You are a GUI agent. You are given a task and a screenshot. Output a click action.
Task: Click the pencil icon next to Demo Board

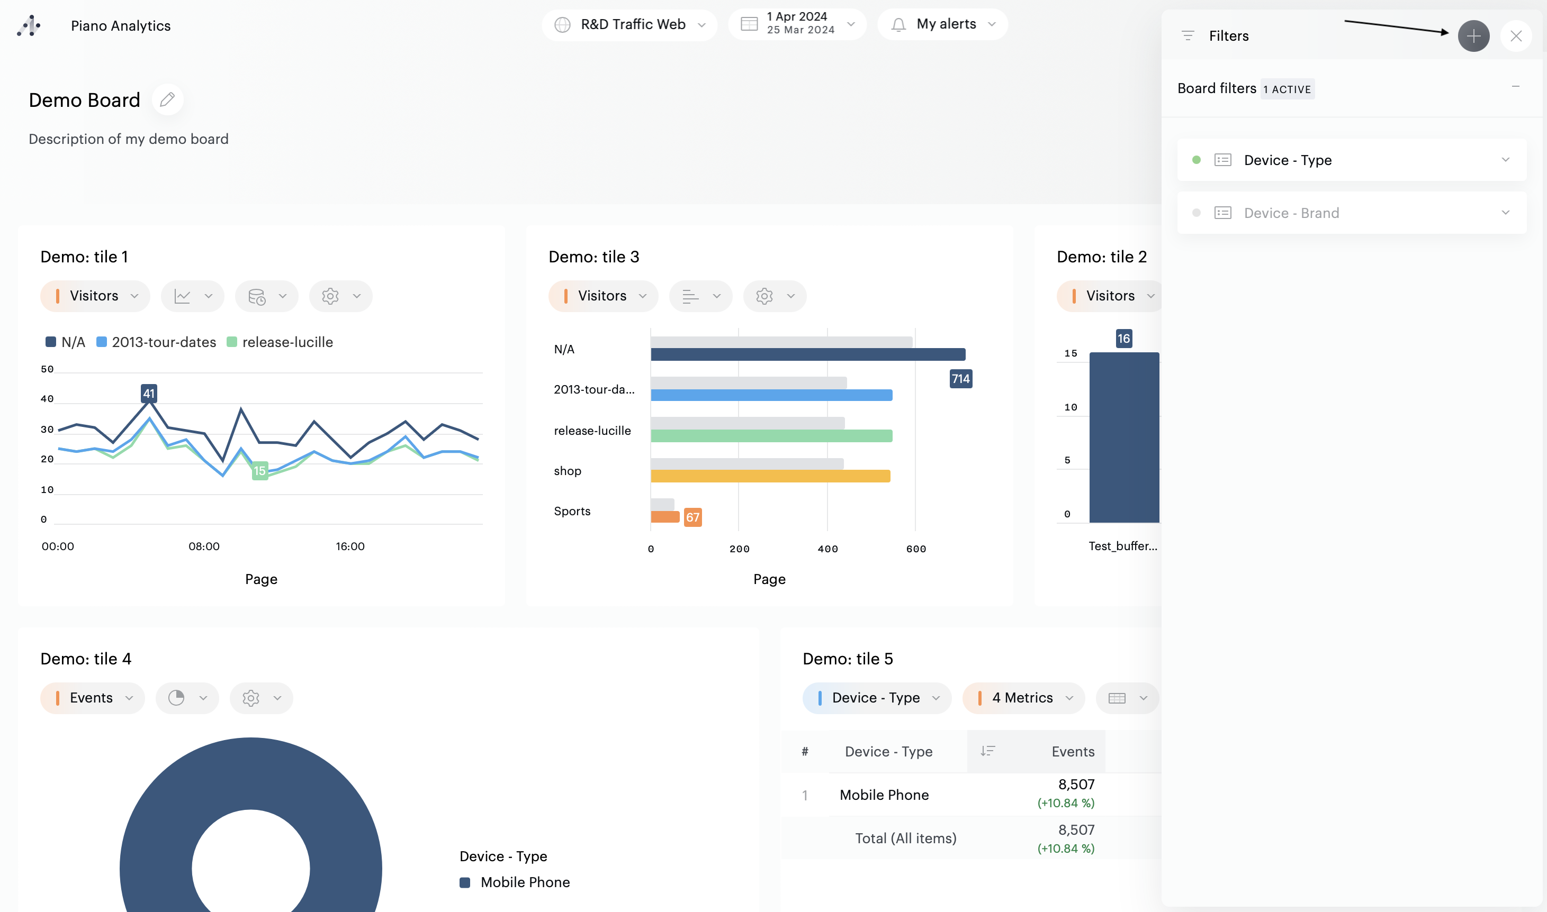pyautogui.click(x=167, y=99)
